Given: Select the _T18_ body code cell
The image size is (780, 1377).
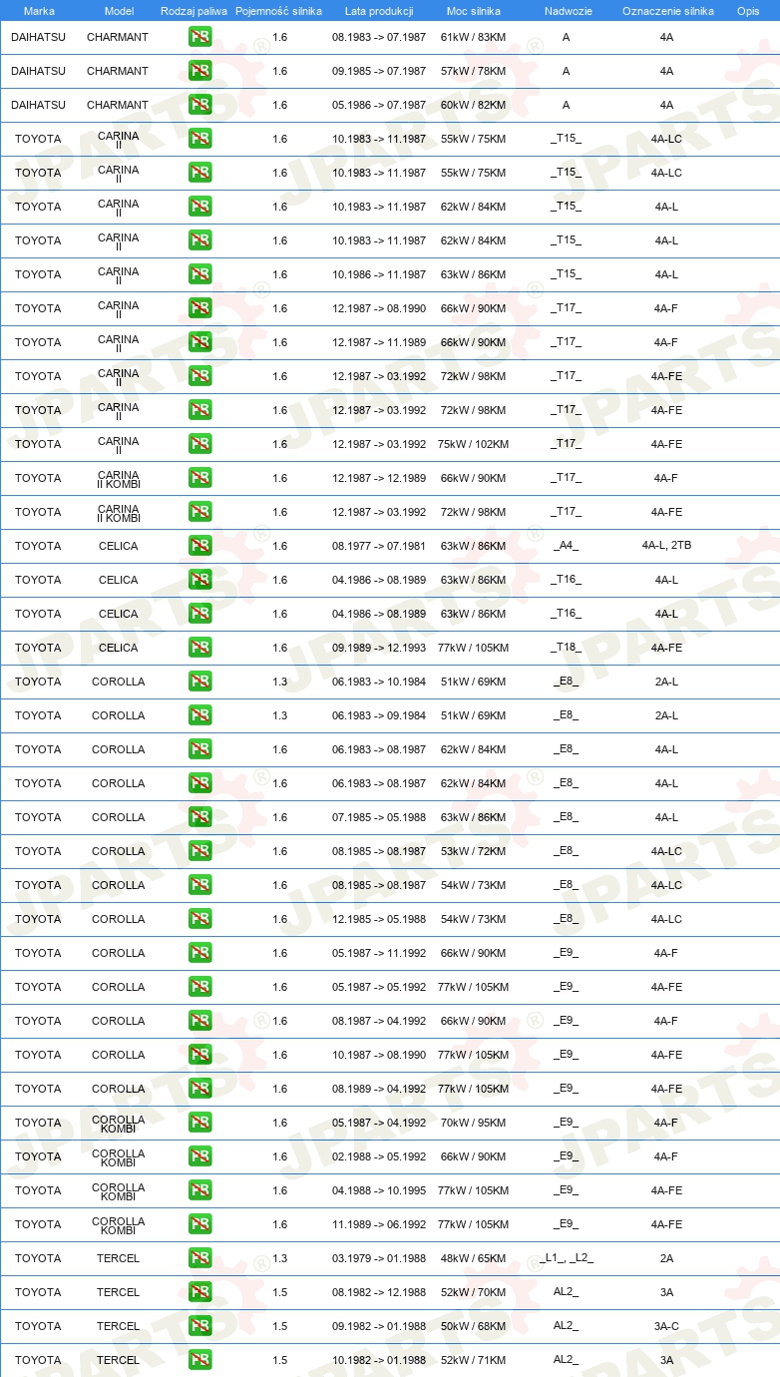Looking at the screenshot, I should [566, 648].
